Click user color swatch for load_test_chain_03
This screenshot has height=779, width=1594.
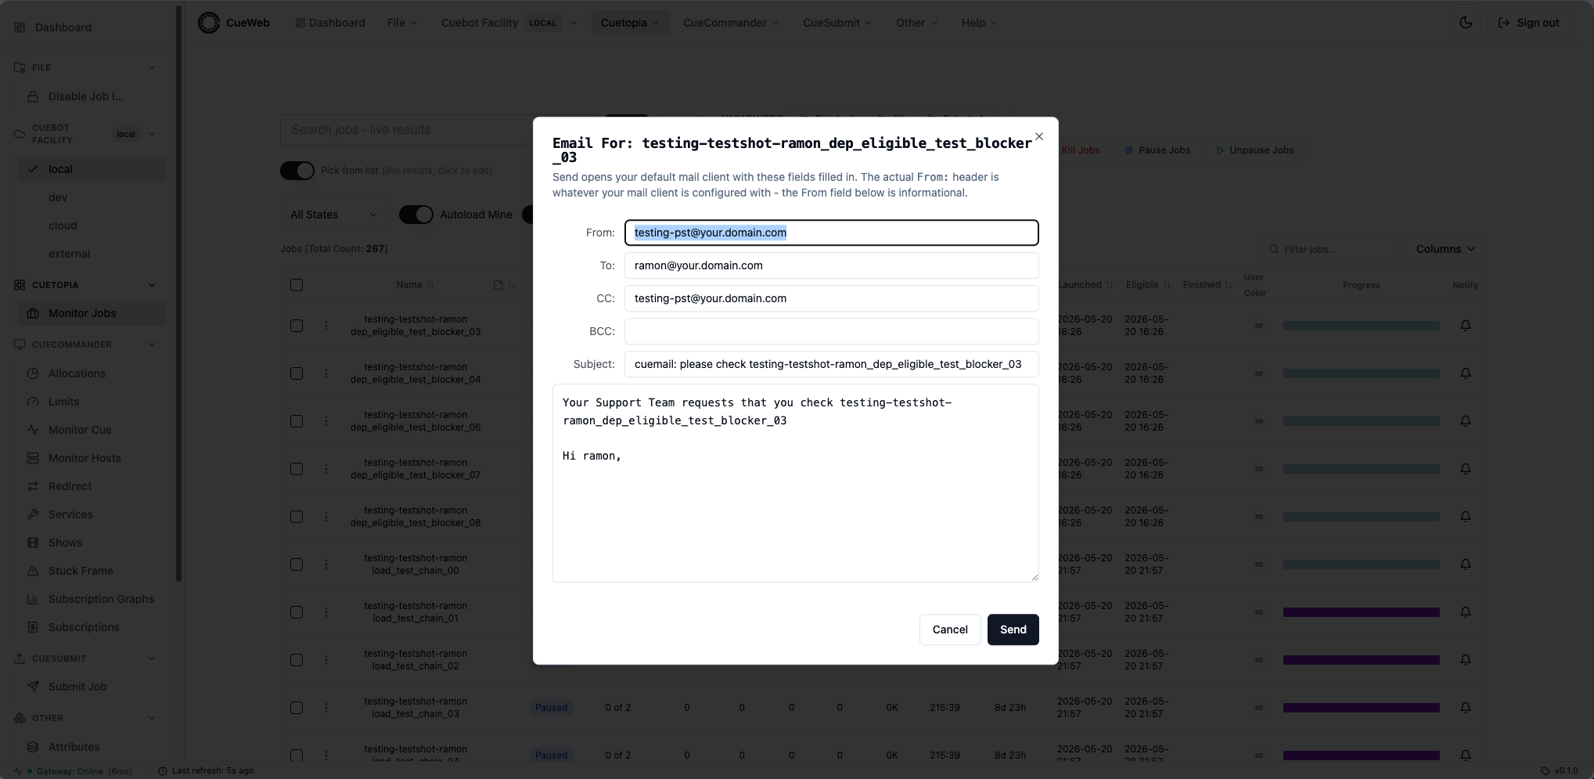point(1259,708)
